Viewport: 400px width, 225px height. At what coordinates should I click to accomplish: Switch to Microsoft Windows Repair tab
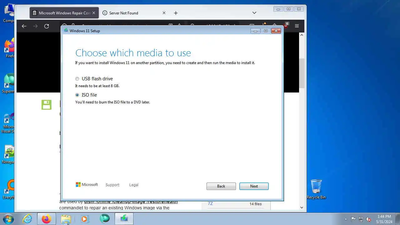point(64,13)
